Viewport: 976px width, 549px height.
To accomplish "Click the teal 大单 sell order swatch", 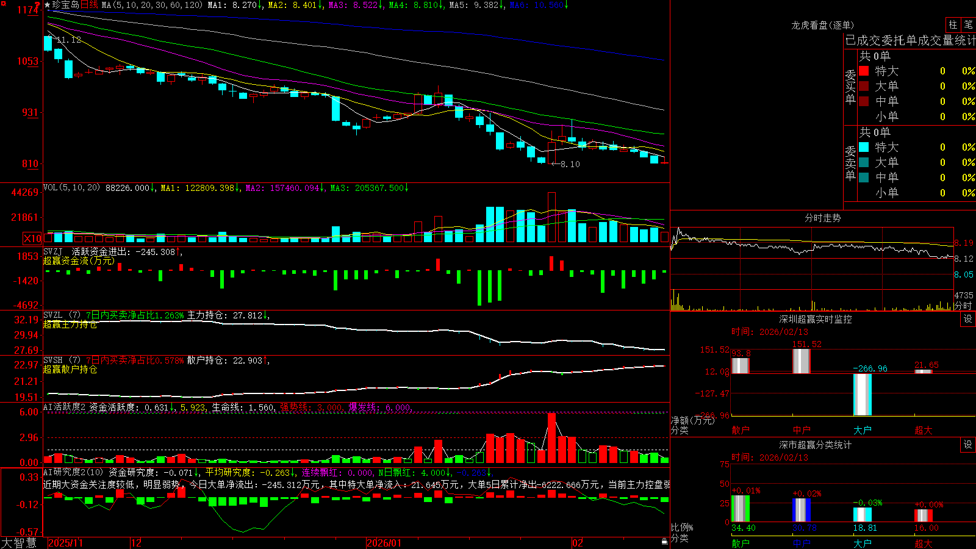I will 864,162.
